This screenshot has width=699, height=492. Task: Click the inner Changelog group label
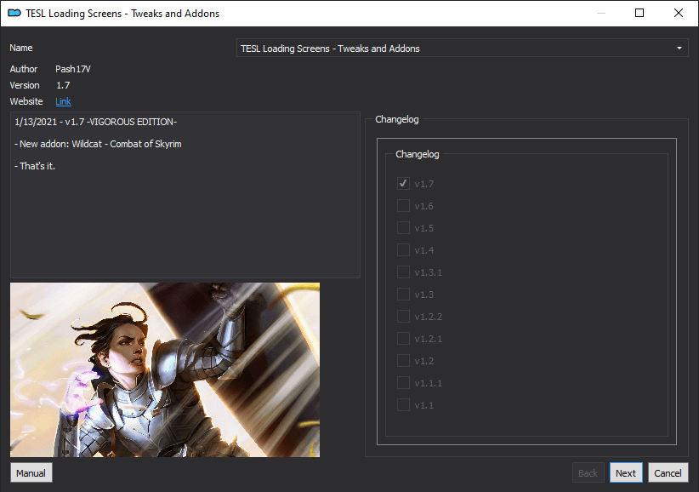418,154
